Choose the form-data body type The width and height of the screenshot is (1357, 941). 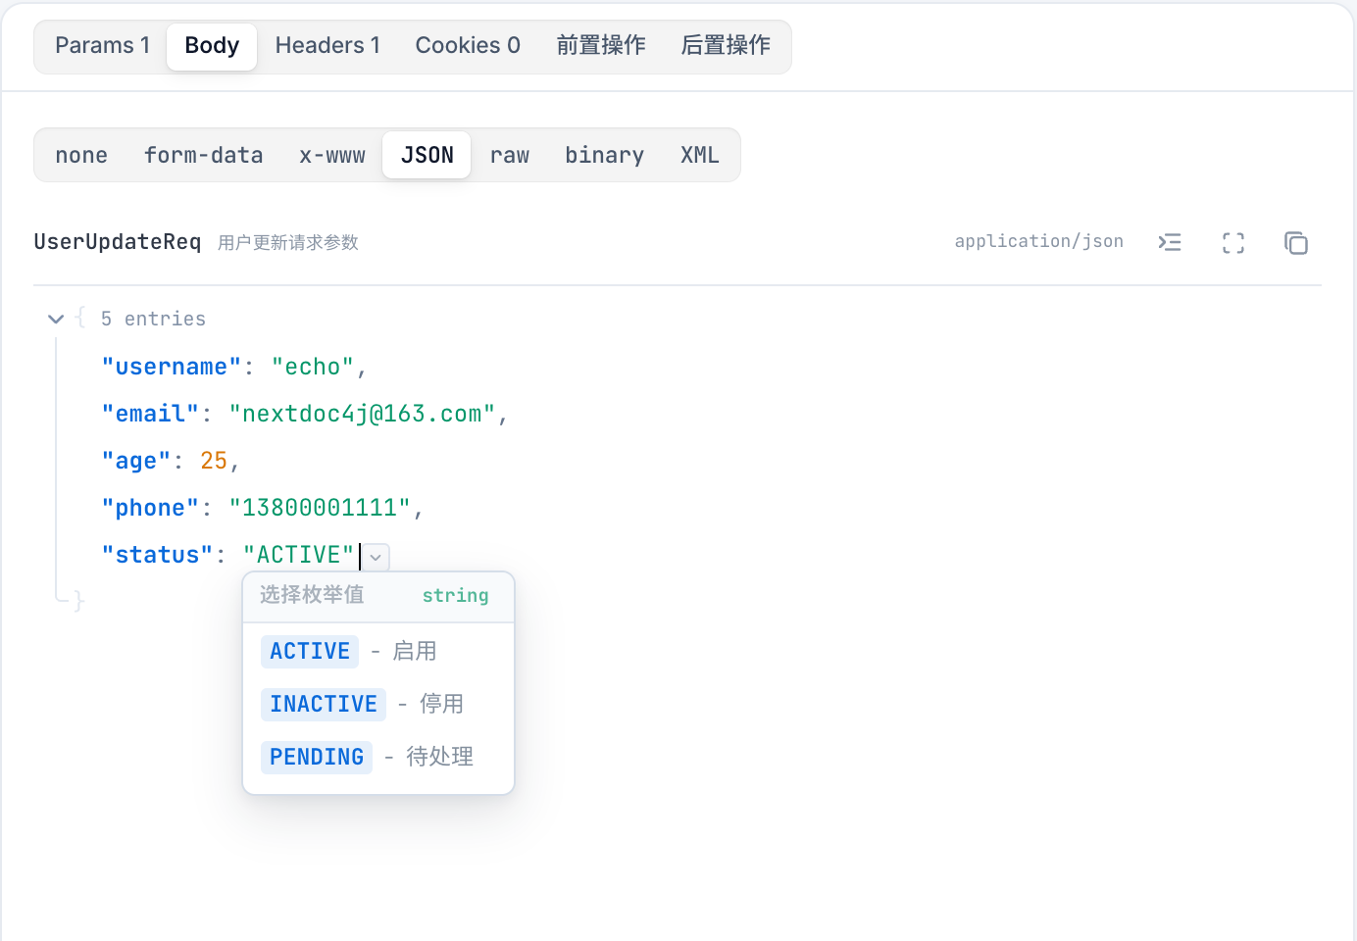(x=204, y=155)
